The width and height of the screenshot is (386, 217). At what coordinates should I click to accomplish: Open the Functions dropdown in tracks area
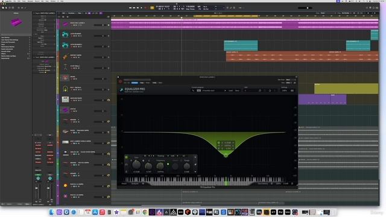[72, 13]
